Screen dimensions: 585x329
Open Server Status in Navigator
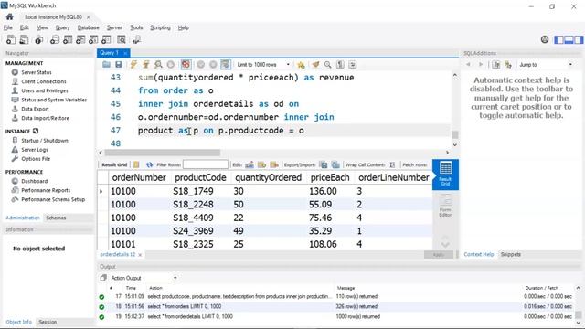click(x=37, y=72)
